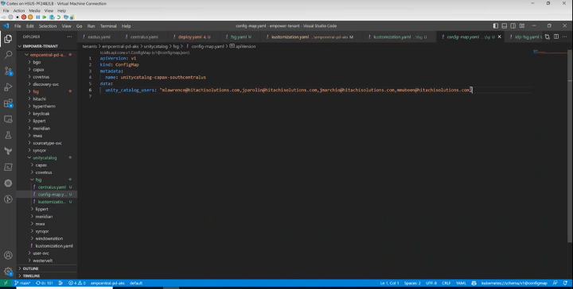Open the Source Control view in the activity bar

tap(8, 71)
